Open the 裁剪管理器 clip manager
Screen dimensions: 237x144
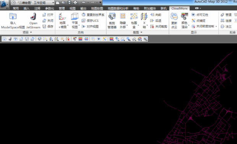click(x=112, y=21)
